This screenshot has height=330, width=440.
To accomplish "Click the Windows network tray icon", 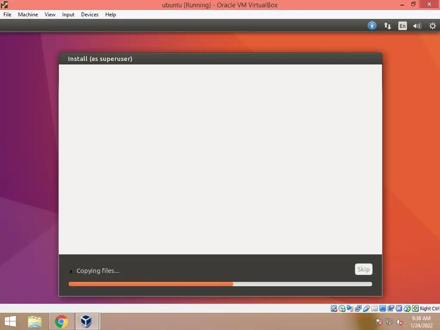I will tap(389, 322).
